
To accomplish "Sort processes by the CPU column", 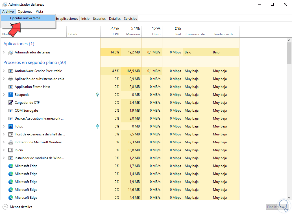I will click(111, 31).
